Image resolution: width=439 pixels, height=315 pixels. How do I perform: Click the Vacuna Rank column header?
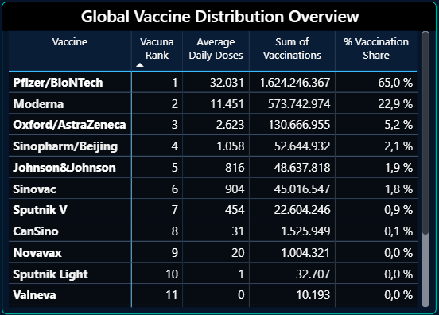pyautogui.click(x=157, y=49)
